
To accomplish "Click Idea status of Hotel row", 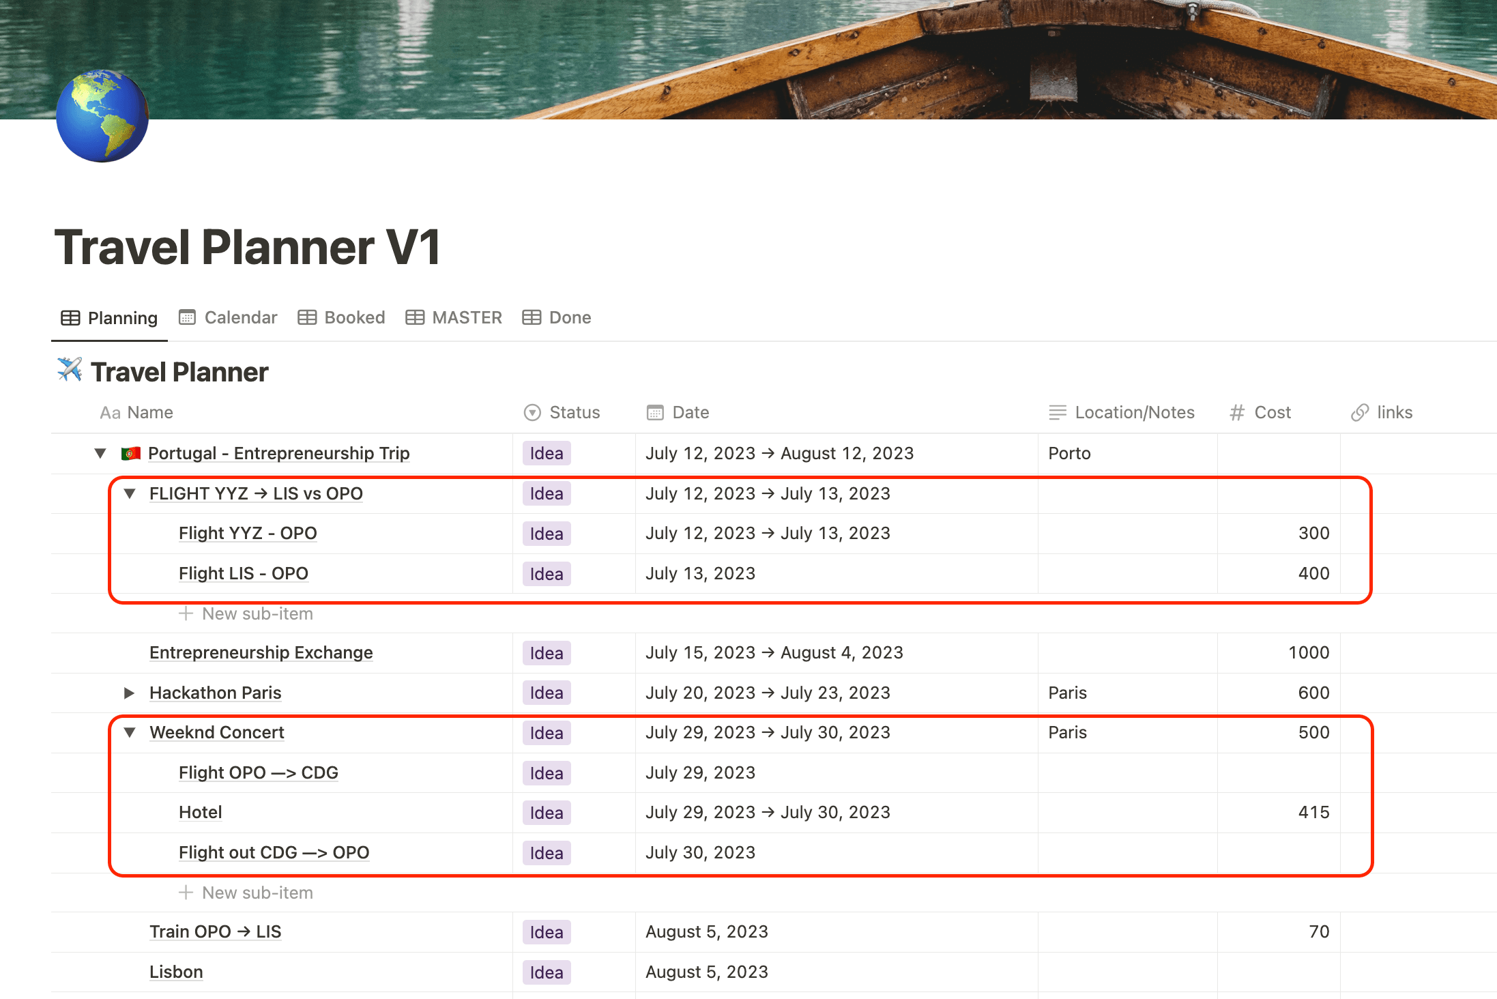I will point(547,813).
